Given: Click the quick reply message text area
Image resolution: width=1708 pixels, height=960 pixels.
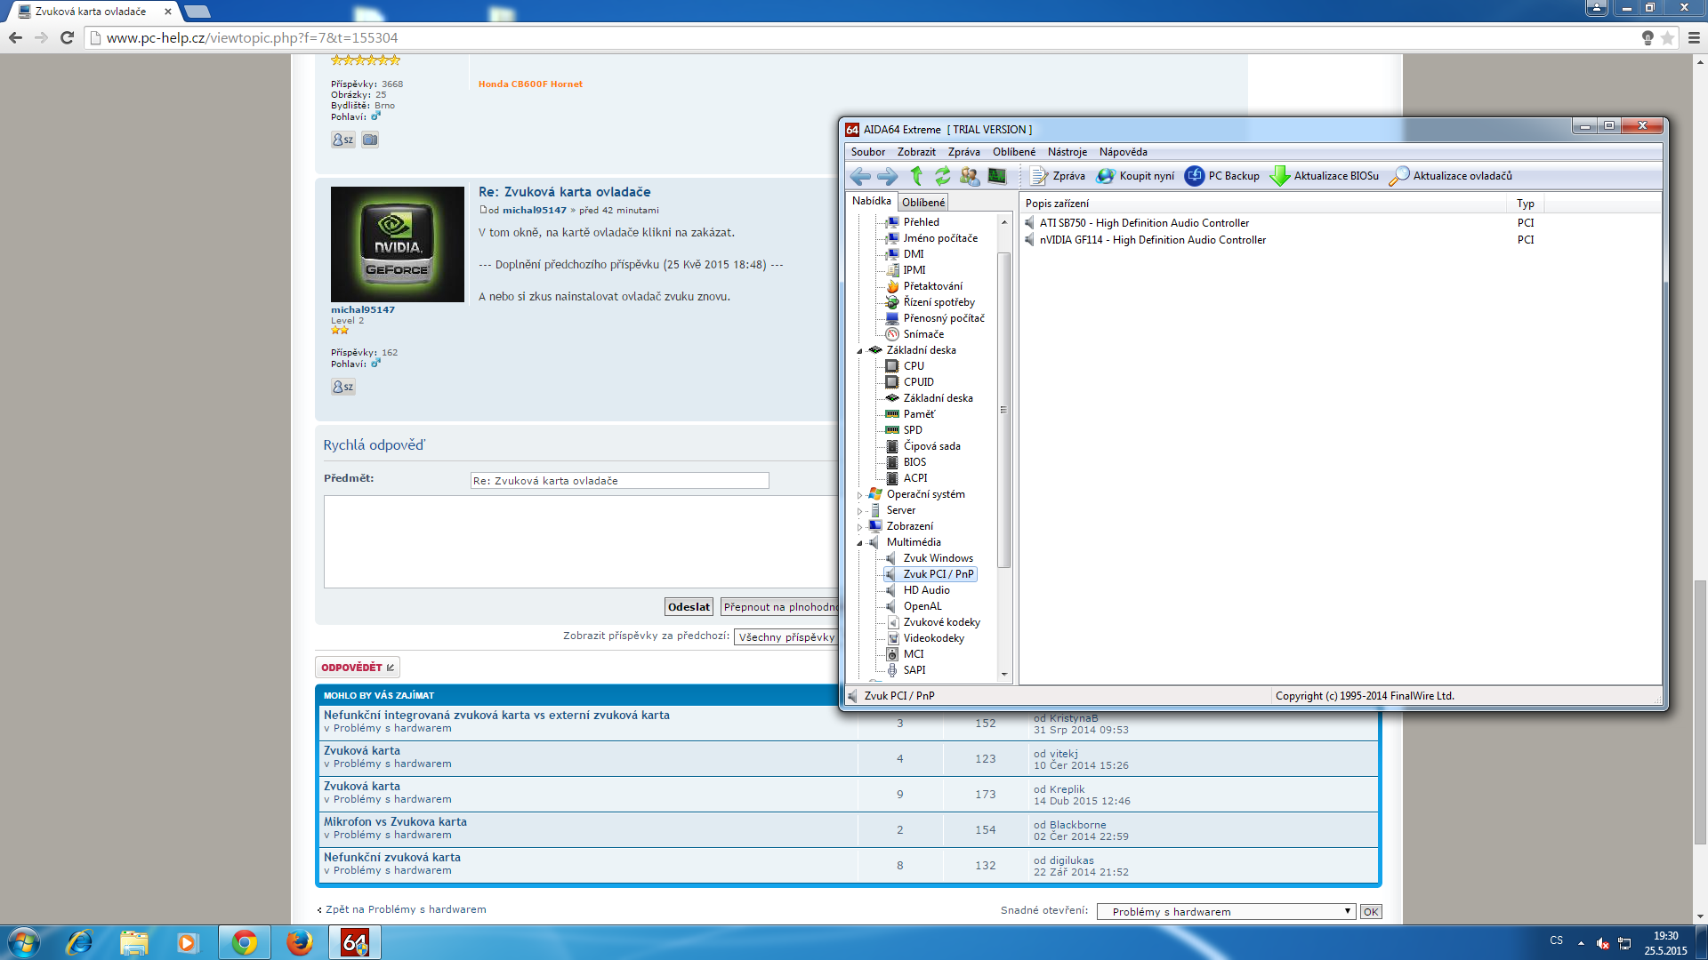Looking at the screenshot, I should click(x=581, y=541).
